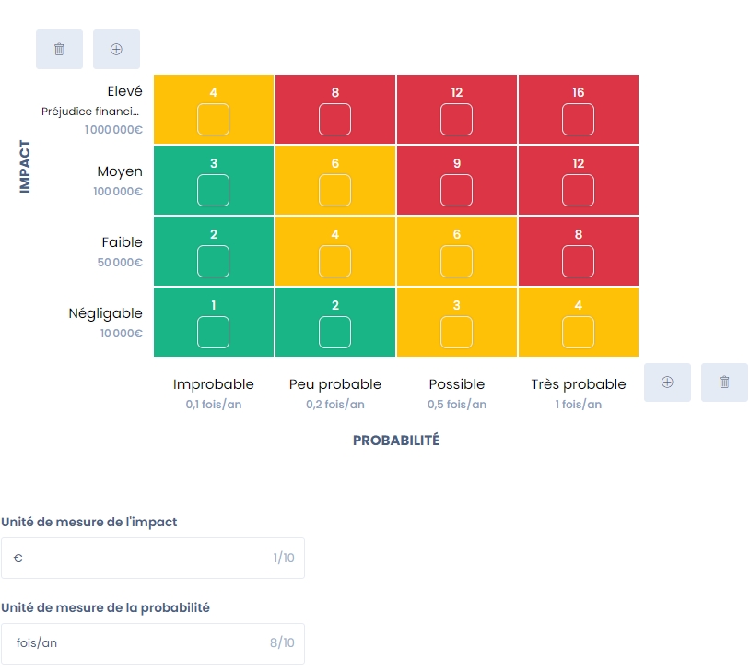
Task: Click the Elevé impact level label
Action: [x=124, y=91]
